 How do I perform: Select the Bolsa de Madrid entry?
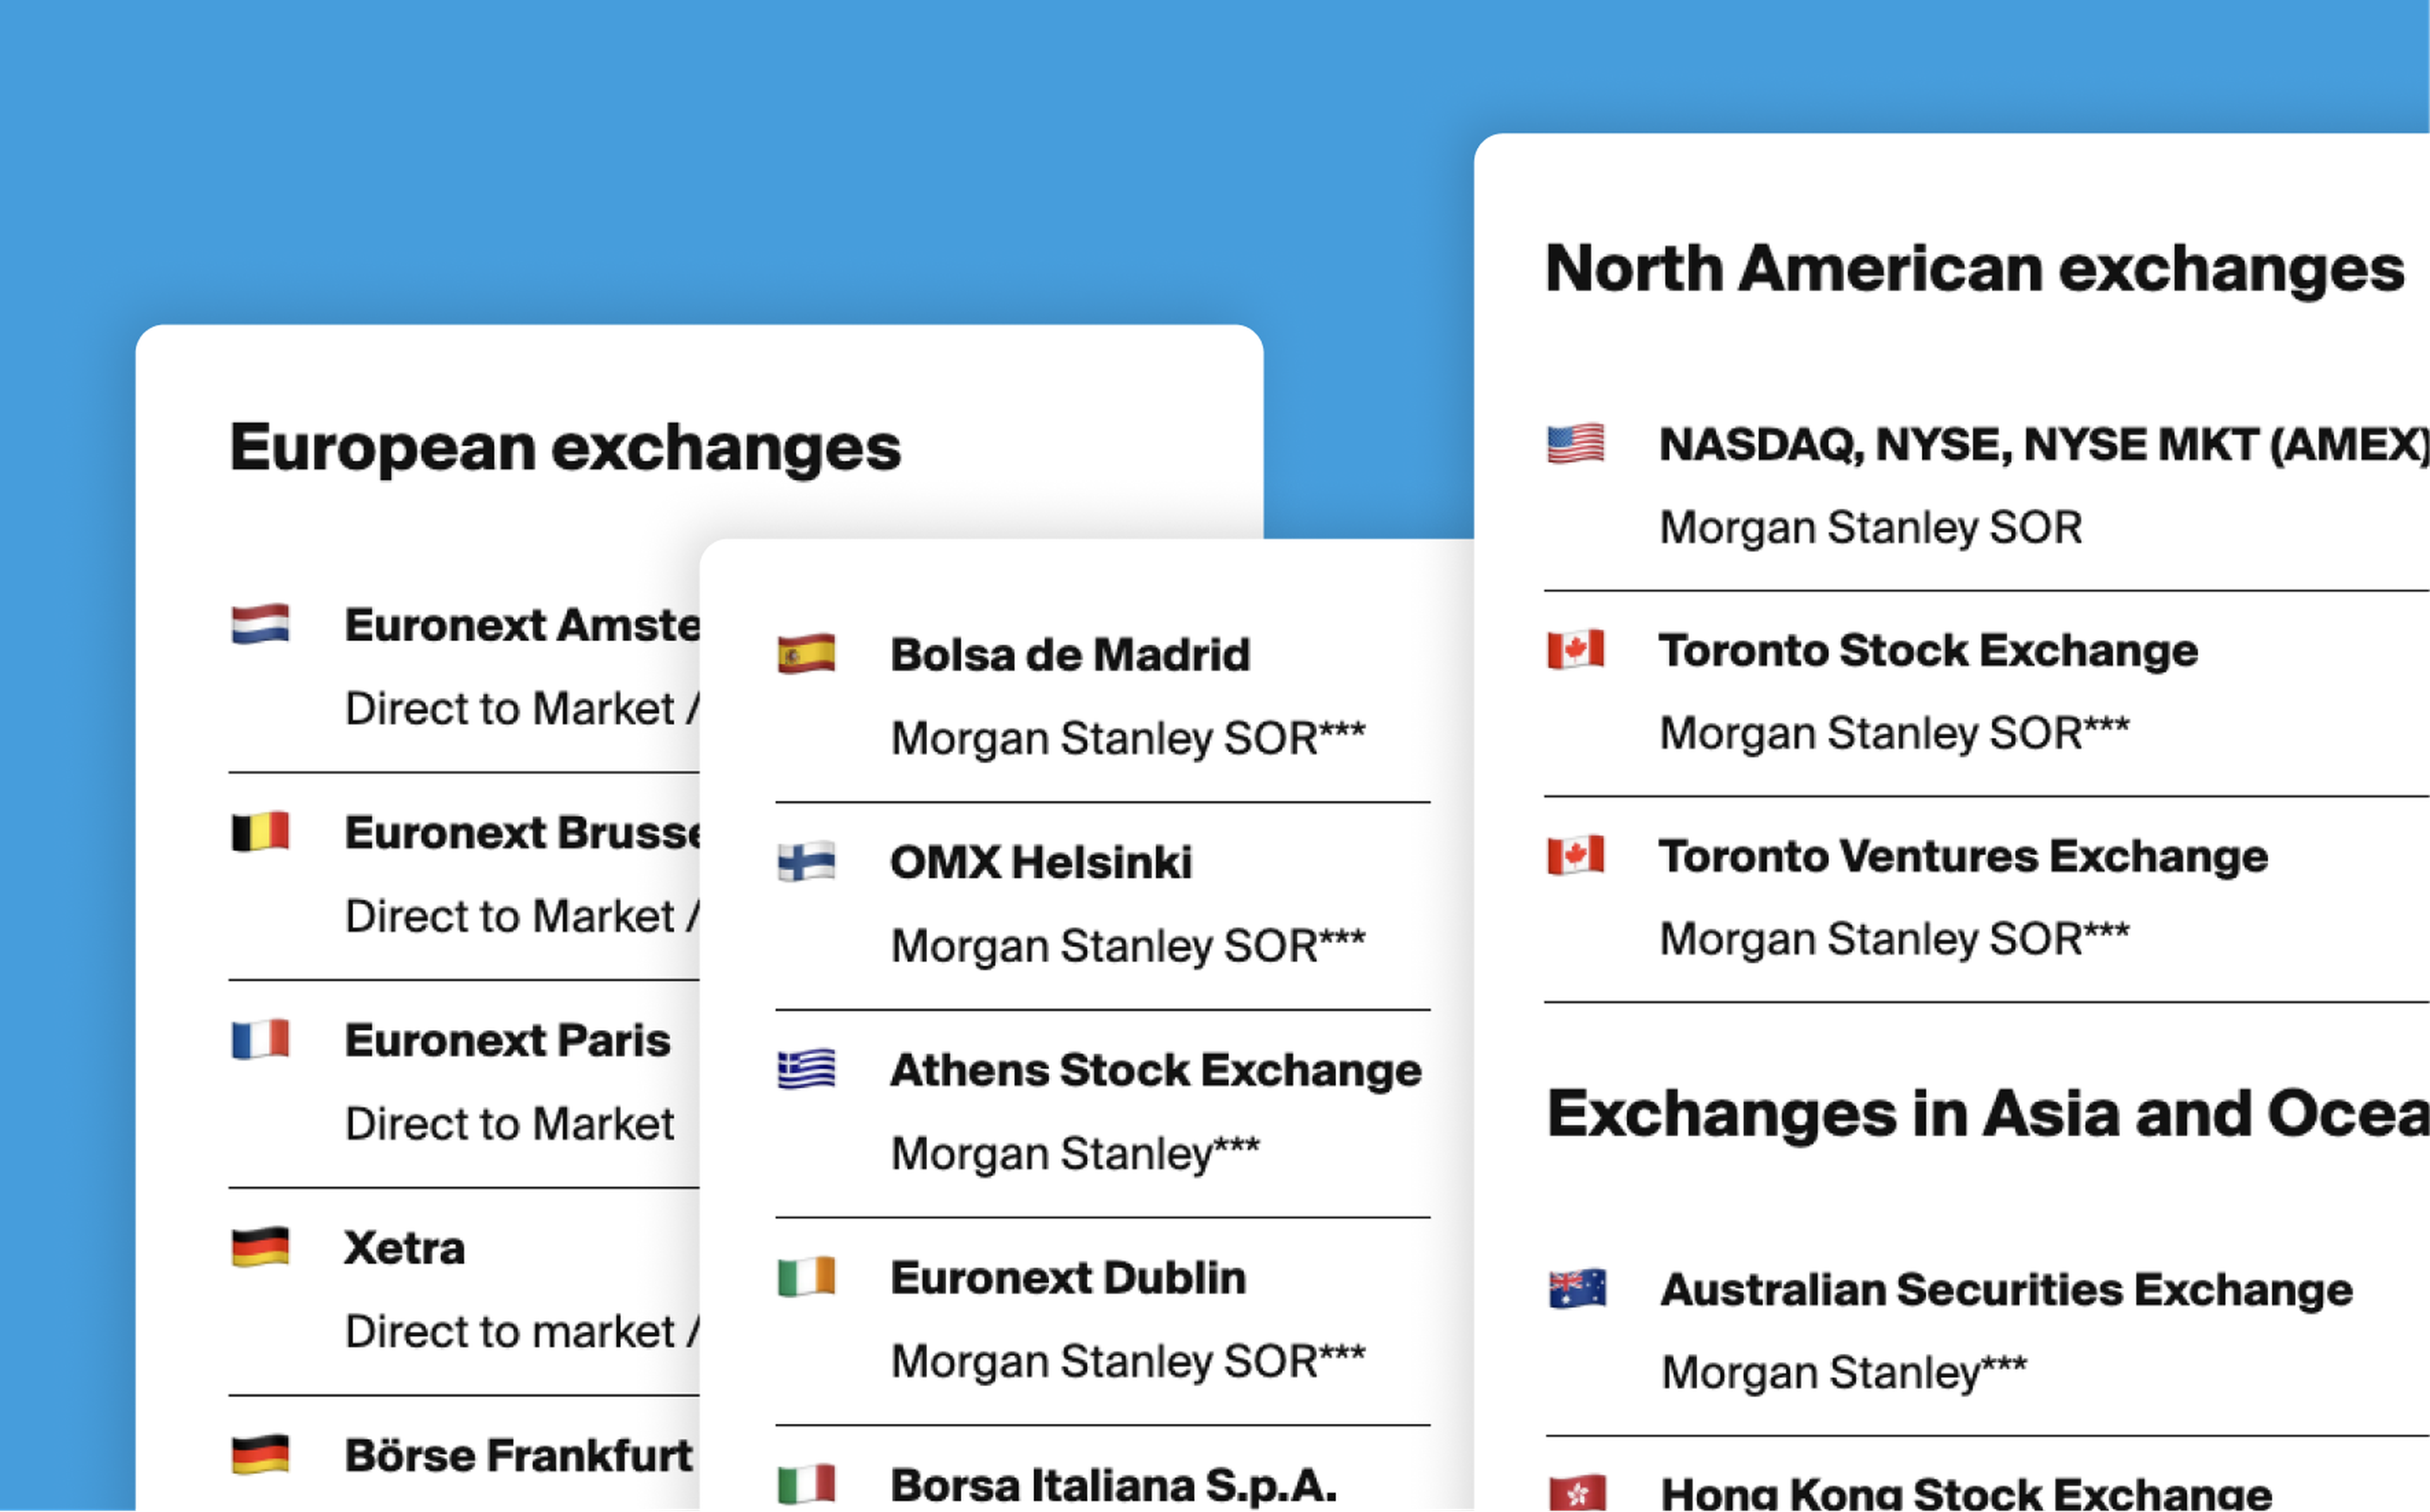pyautogui.click(x=1102, y=696)
